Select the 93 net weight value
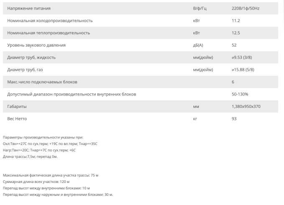 [234, 119]
